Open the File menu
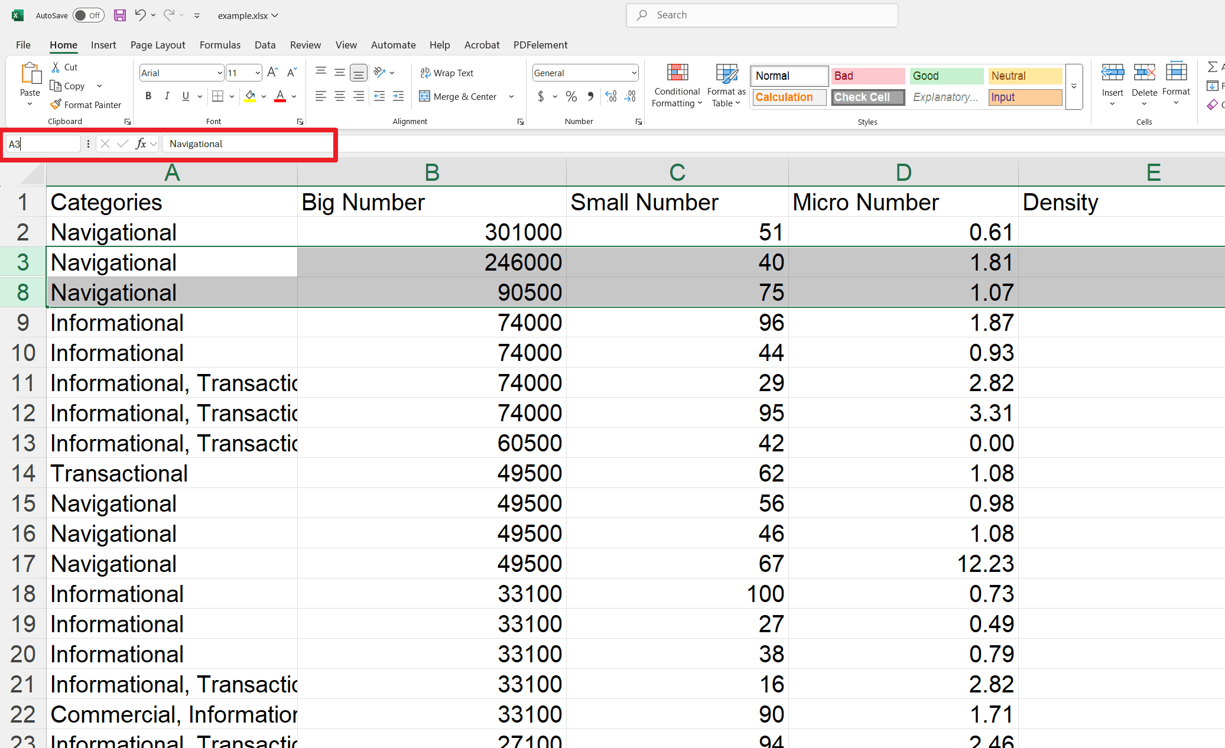1225x748 pixels. click(23, 45)
